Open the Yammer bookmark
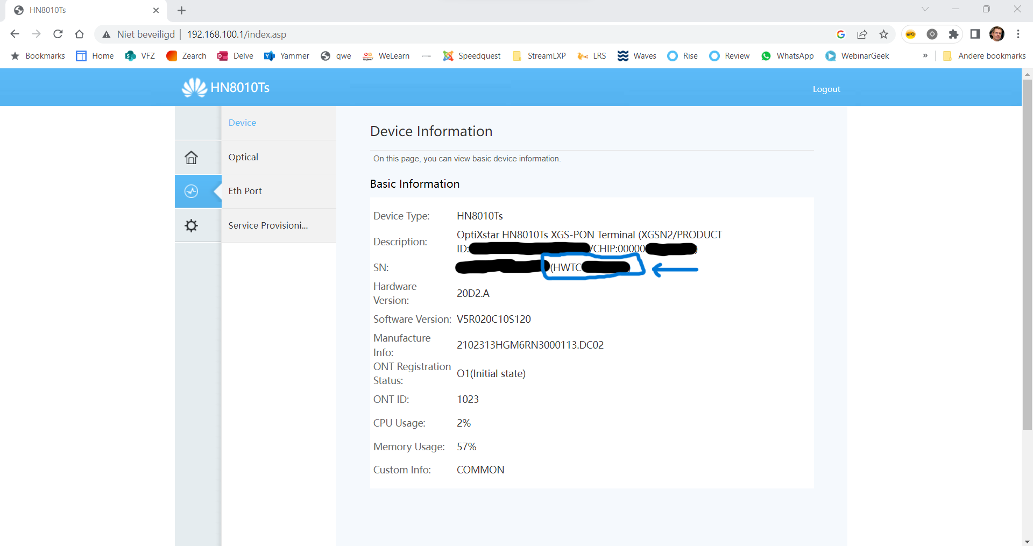This screenshot has height=546, width=1033. [287, 55]
